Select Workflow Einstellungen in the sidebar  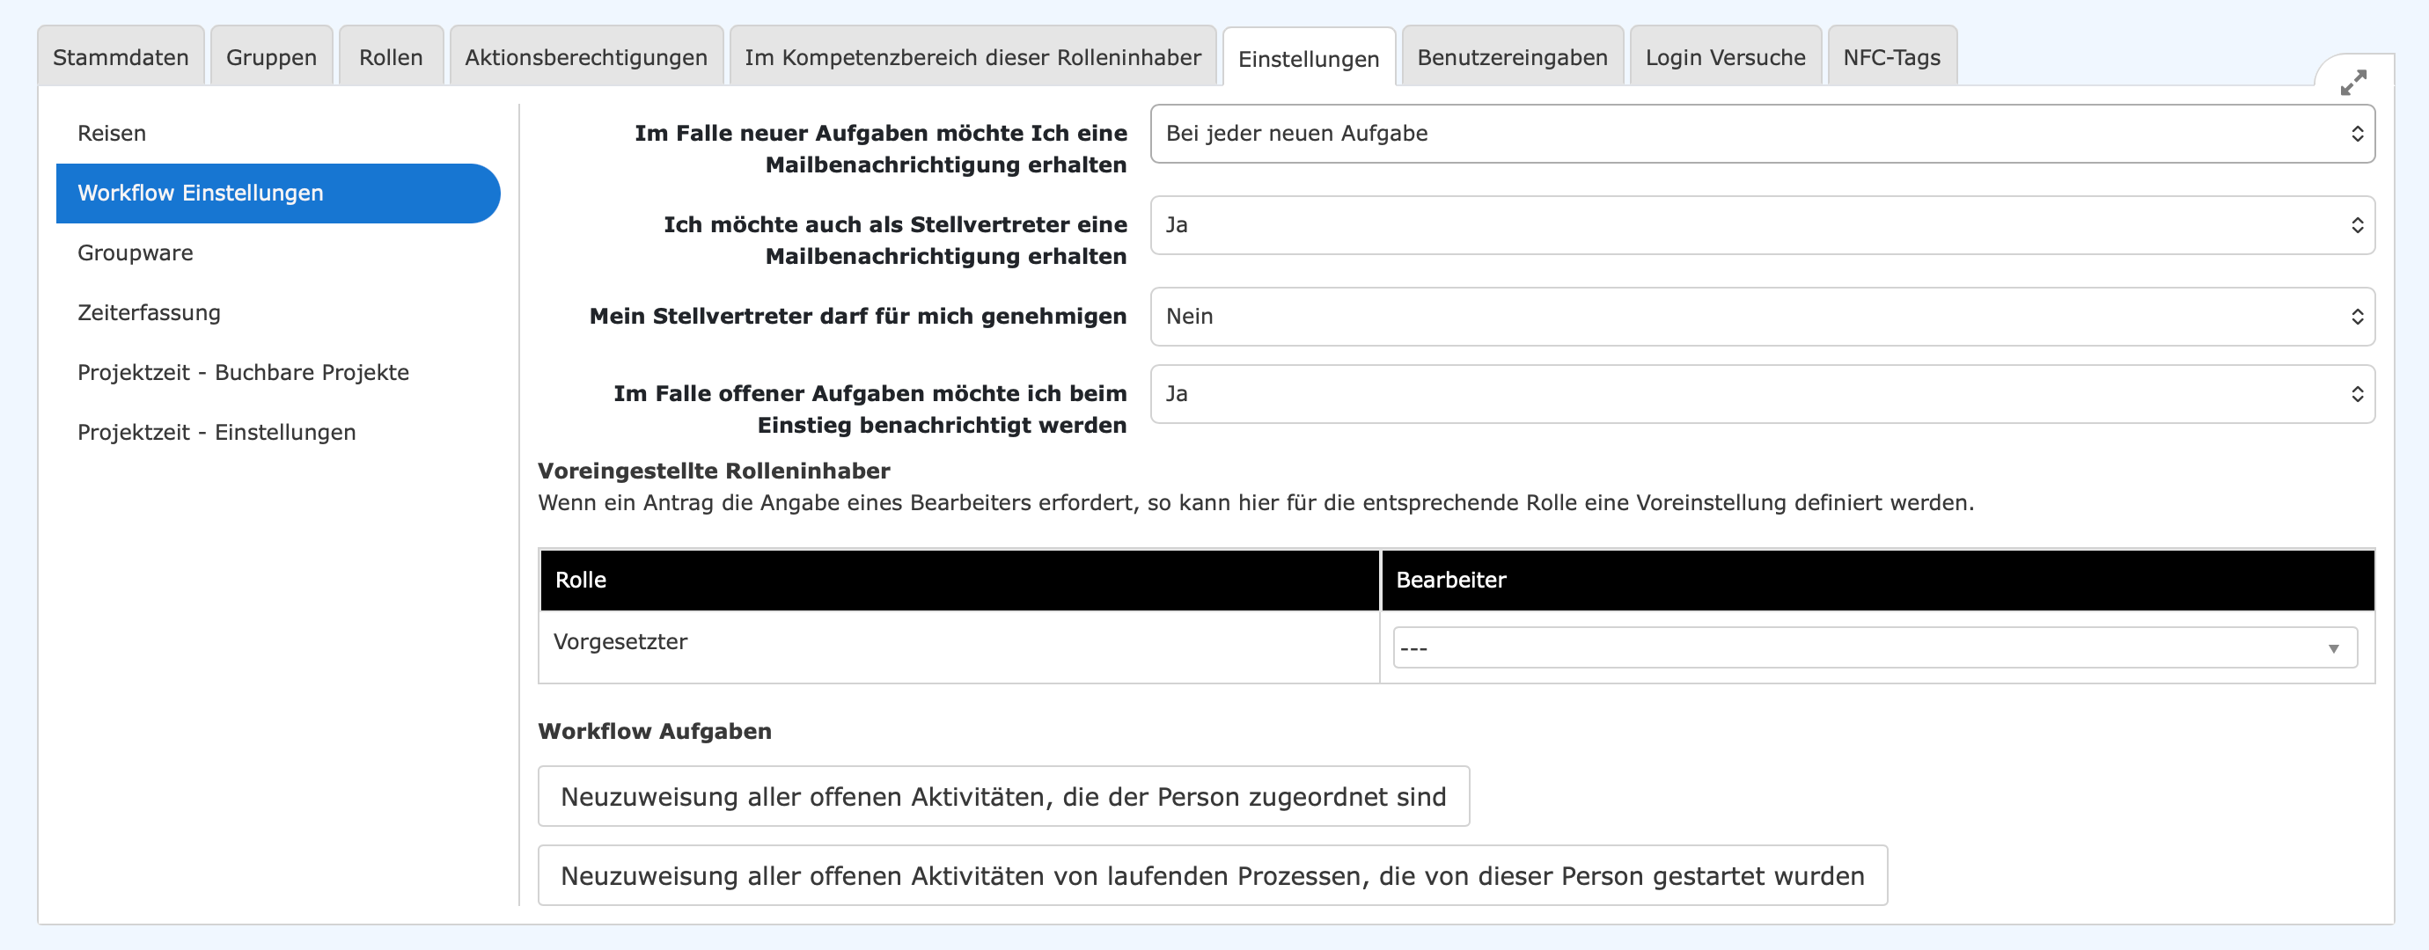tap(278, 194)
